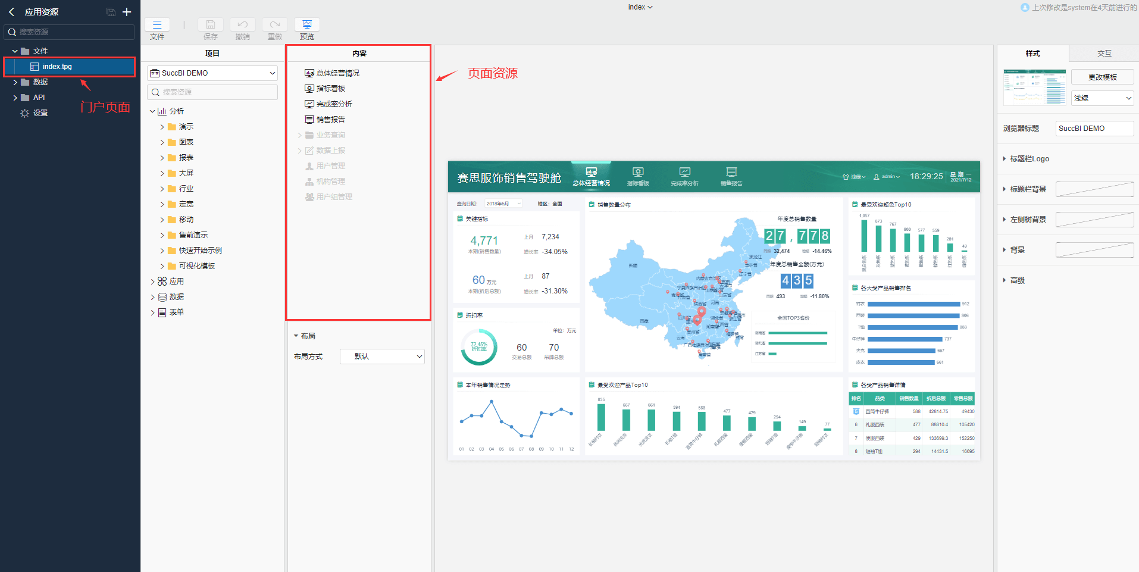
Task: Click the plus icon to add resource
Action: 127,12
